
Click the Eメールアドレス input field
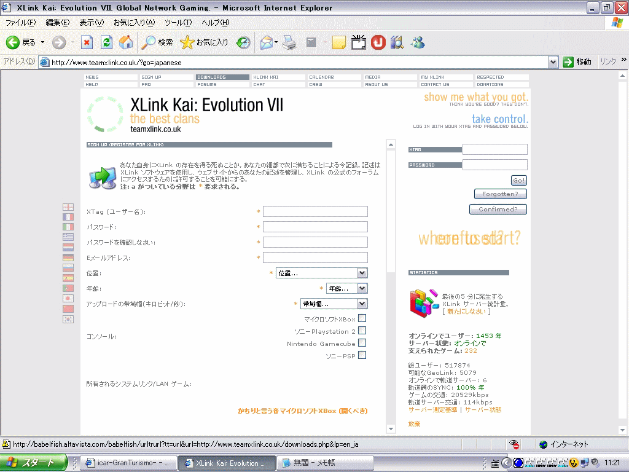(315, 258)
